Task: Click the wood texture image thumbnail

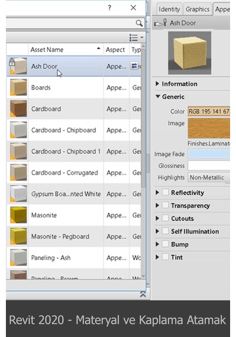Action: [209, 128]
